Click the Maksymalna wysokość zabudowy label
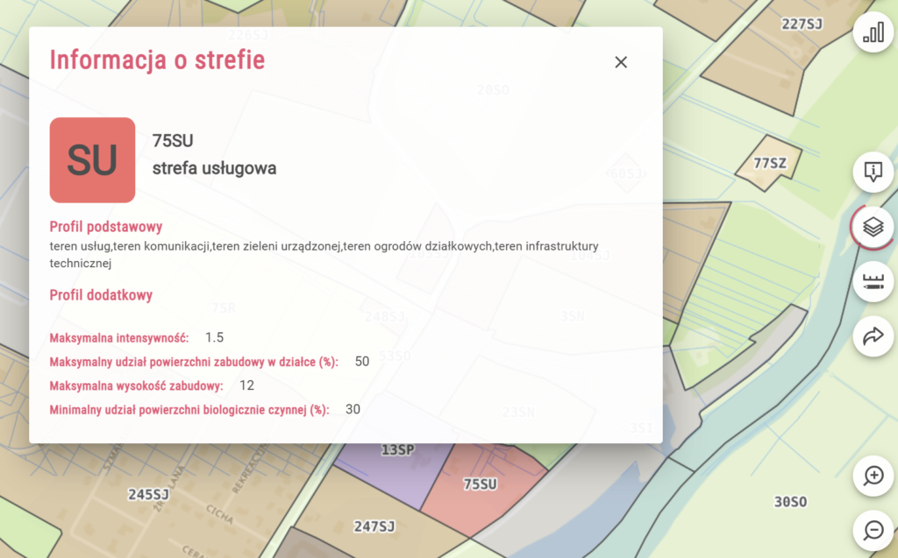Viewport: 898px width, 558px height. (136, 385)
